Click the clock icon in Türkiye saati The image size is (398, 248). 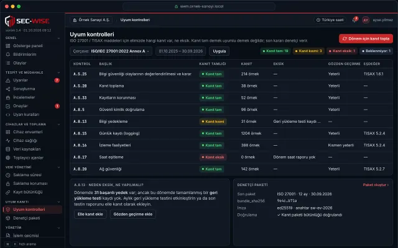(x=318, y=20)
